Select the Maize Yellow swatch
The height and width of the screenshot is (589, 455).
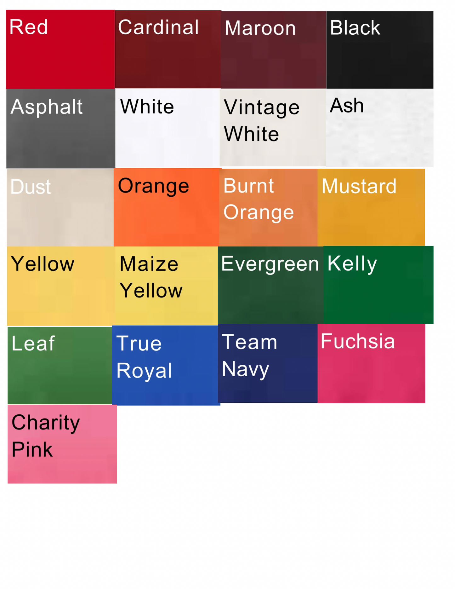click(x=166, y=286)
